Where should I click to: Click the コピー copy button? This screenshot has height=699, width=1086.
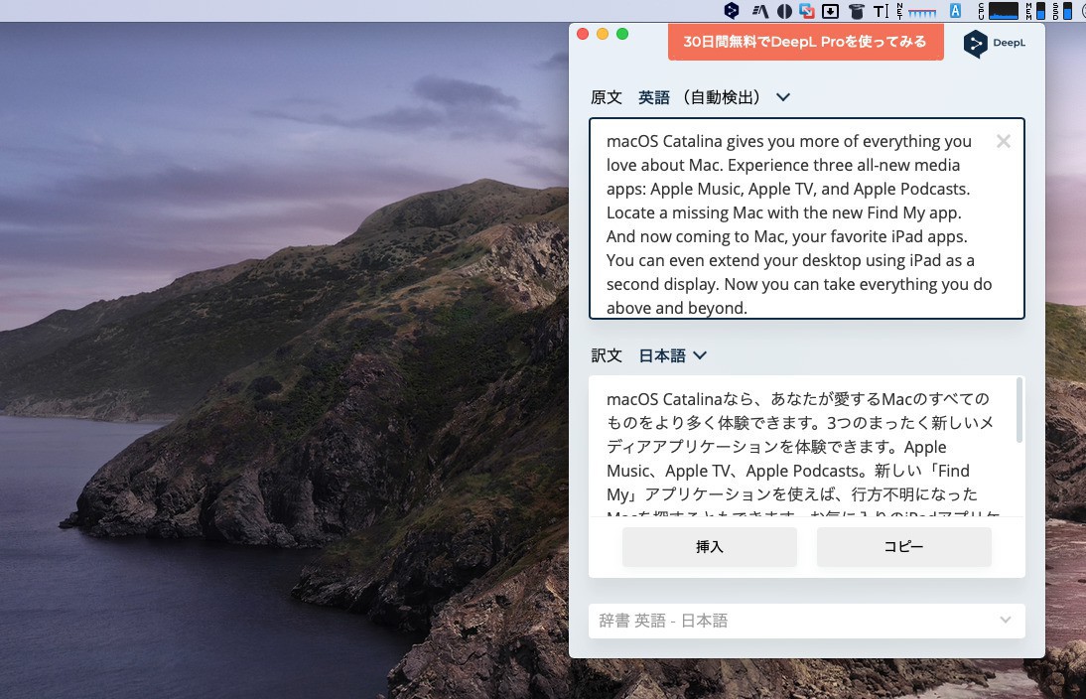904,547
